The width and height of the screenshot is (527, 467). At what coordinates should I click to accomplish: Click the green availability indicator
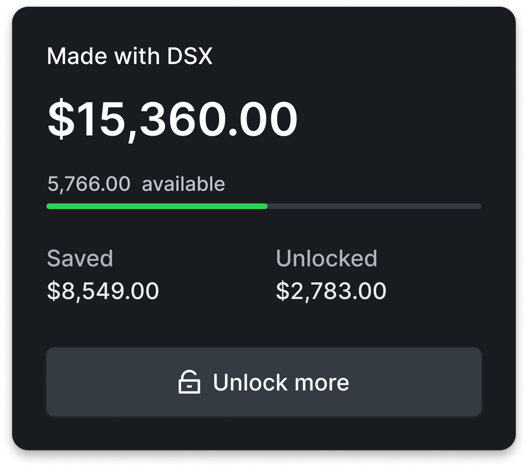(158, 206)
